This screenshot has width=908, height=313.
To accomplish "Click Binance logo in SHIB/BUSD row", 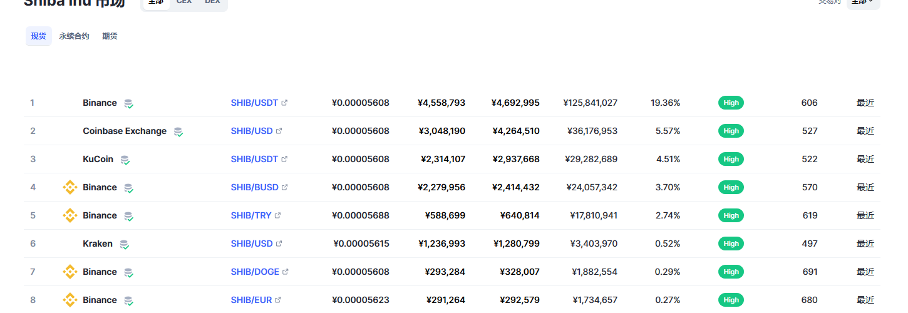I will click(x=70, y=187).
